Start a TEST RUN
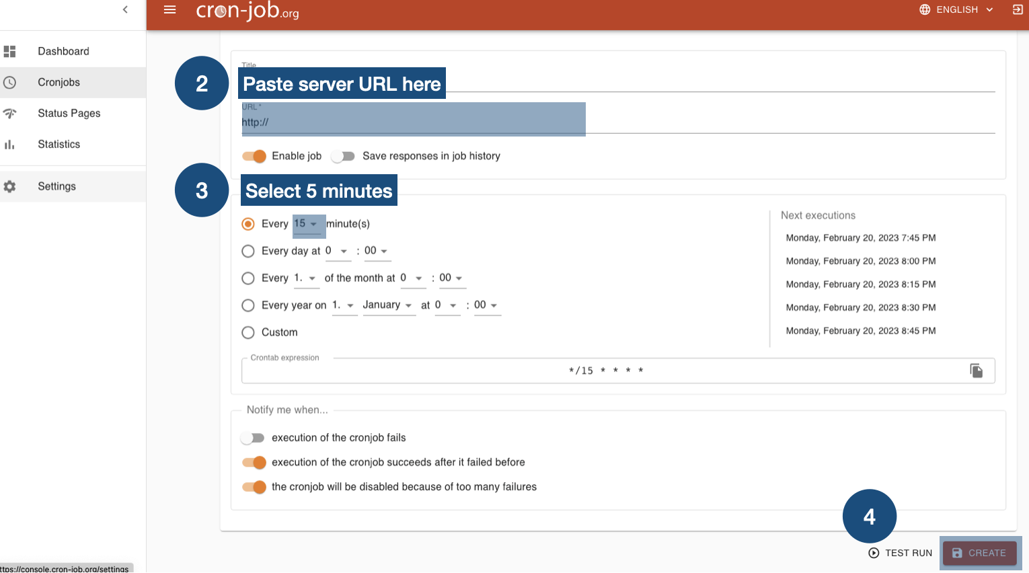Viewport: 1029px width, 573px height. 900,553
